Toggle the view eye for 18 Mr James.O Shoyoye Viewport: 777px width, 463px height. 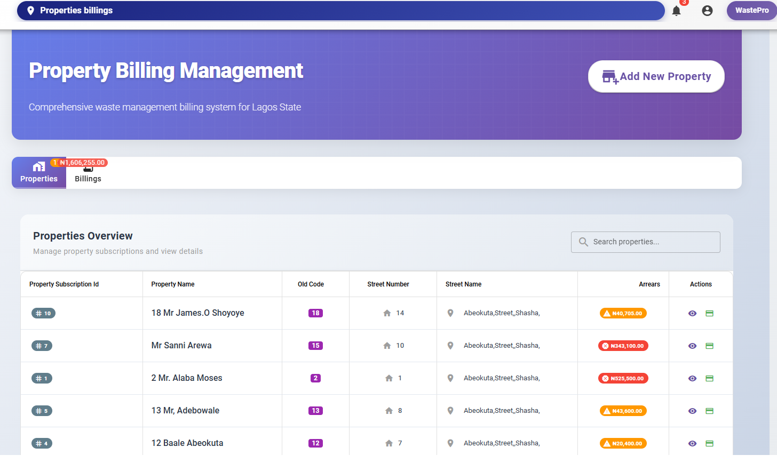[692, 313]
